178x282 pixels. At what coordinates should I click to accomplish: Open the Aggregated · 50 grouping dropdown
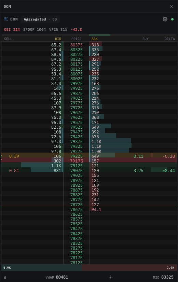click(40, 19)
